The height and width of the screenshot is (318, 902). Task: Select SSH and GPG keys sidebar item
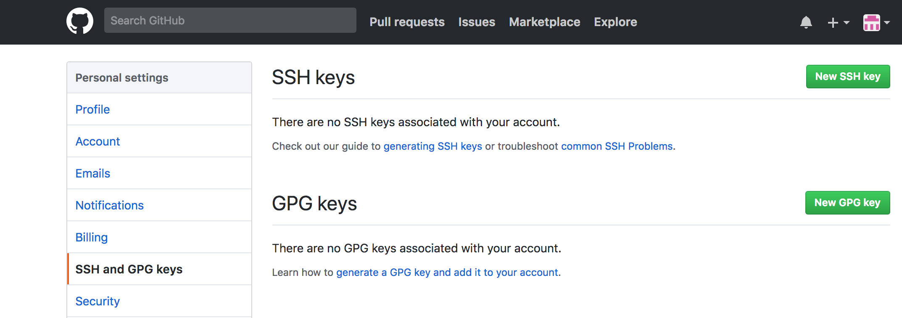pos(159,269)
